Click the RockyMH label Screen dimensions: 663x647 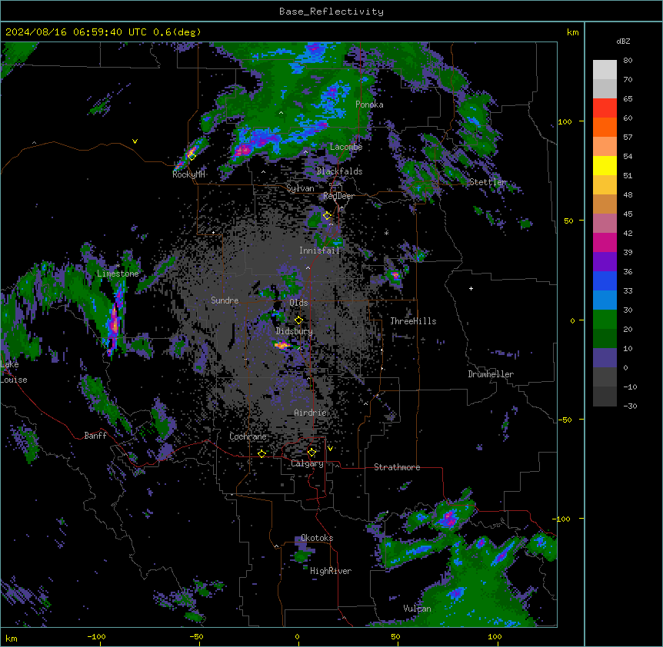188,174
